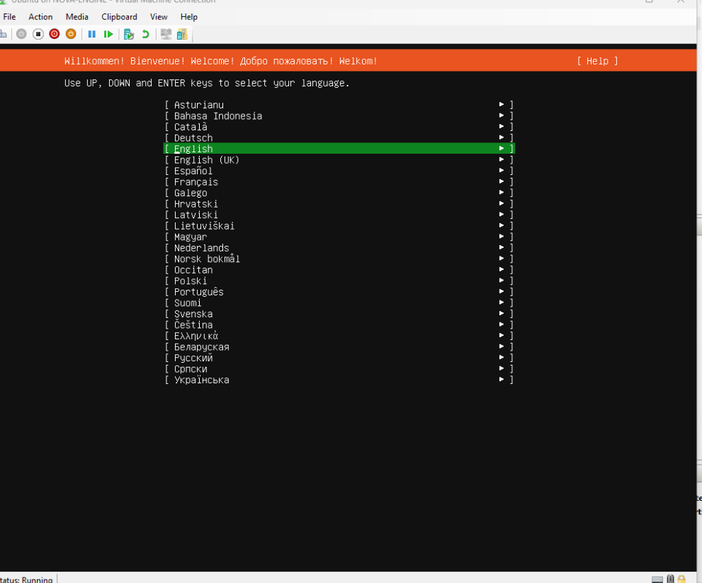Screen dimensions: 702x583
Task: Open the Clipboard menu
Action: (119, 16)
